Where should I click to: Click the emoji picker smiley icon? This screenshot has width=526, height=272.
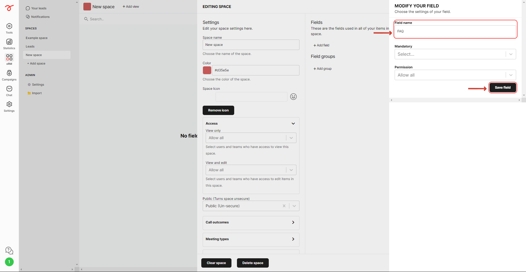pos(293,97)
